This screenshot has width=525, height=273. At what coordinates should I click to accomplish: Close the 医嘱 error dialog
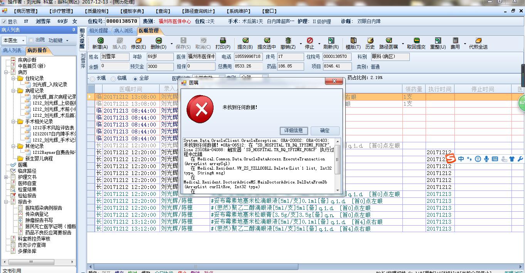[x=334, y=81]
